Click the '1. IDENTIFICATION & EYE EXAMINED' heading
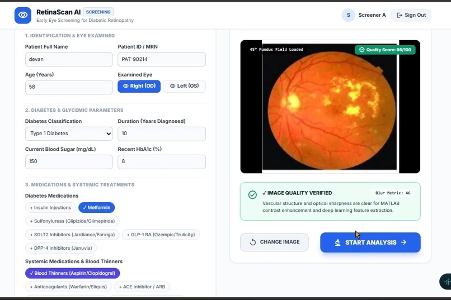Viewport: 451px width, 300px height. click(x=70, y=36)
